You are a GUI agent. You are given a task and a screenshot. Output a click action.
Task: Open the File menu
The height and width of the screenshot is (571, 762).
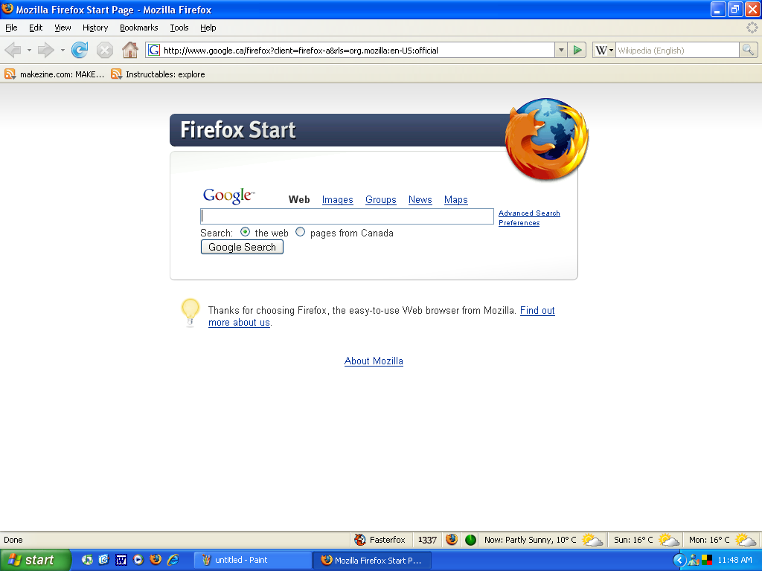tap(11, 28)
